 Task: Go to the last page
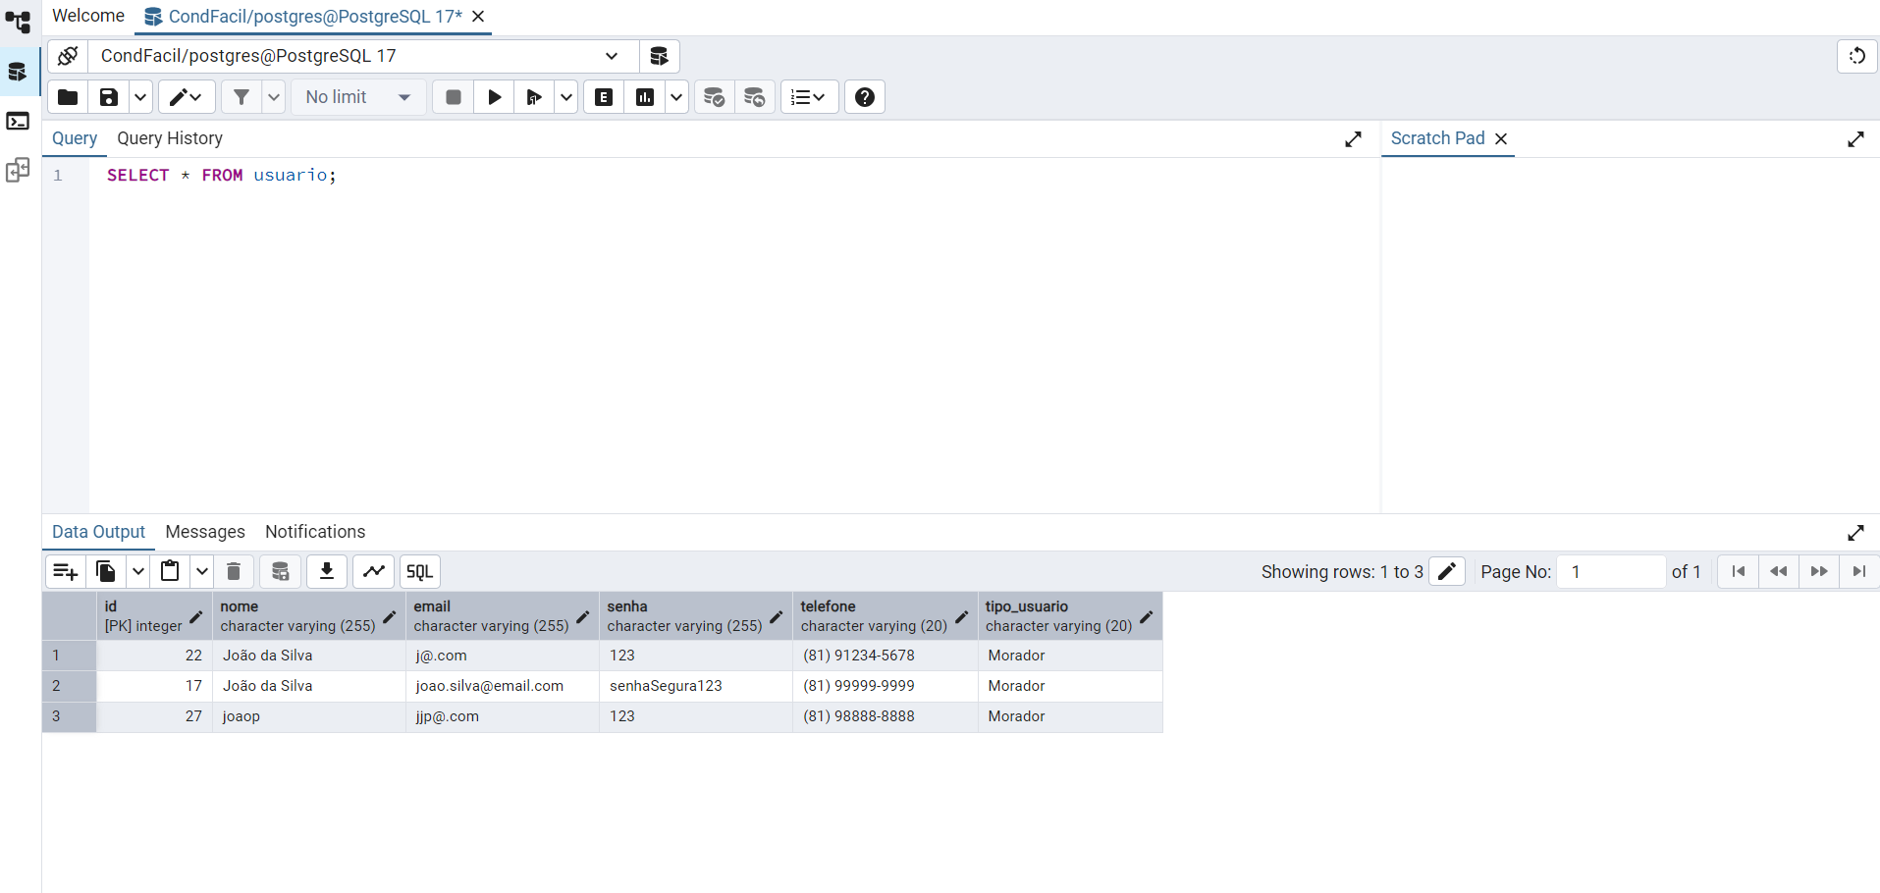(1859, 571)
